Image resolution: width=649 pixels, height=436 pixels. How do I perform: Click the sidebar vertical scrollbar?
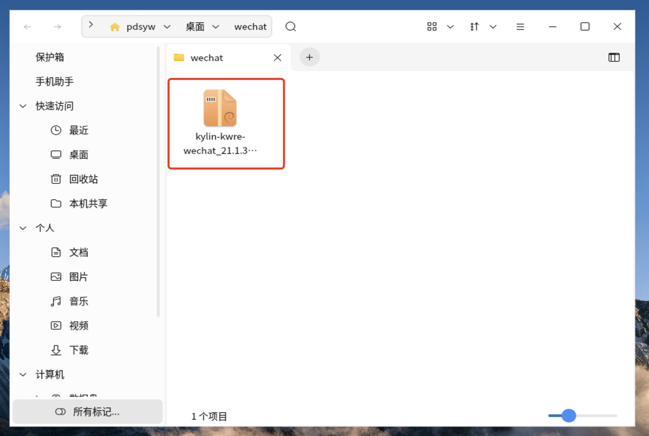[x=158, y=182]
